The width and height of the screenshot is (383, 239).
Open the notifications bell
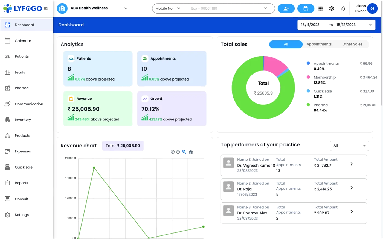click(343, 8)
